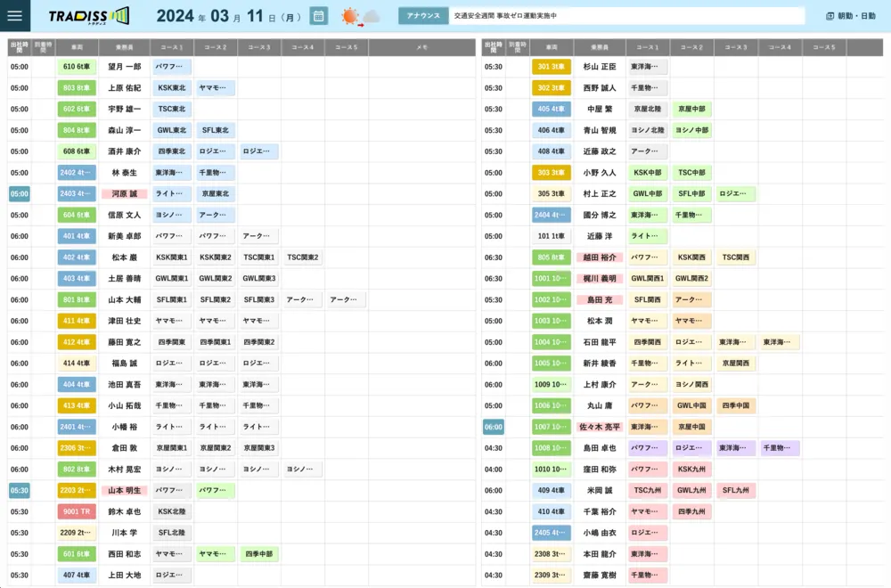Open the KSK東北 course chip
The height and width of the screenshot is (588, 891).
(x=171, y=88)
